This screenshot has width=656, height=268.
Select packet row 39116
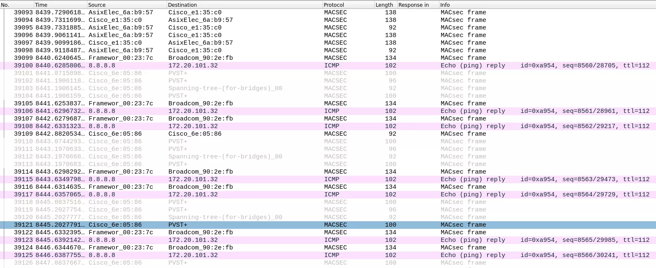click(x=328, y=187)
